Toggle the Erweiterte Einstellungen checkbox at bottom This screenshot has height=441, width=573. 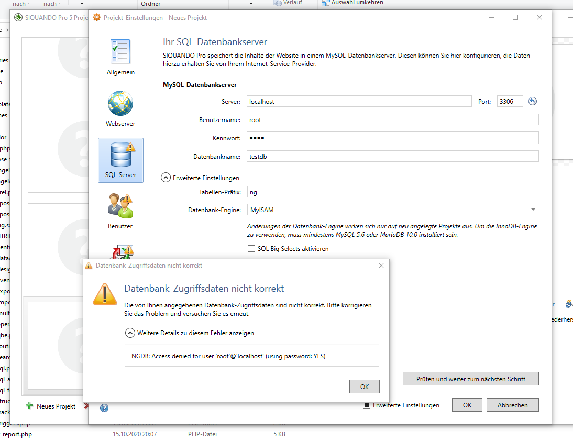coord(367,405)
